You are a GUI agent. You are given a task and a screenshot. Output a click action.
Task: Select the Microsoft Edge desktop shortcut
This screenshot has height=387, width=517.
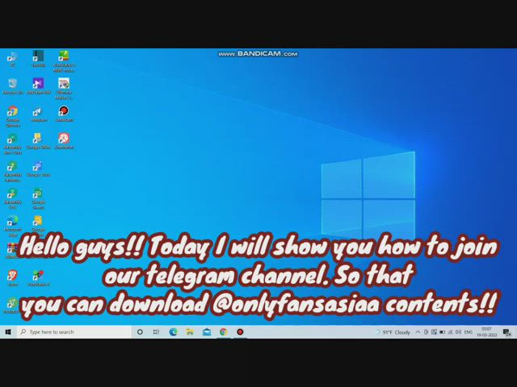pyautogui.click(x=13, y=226)
